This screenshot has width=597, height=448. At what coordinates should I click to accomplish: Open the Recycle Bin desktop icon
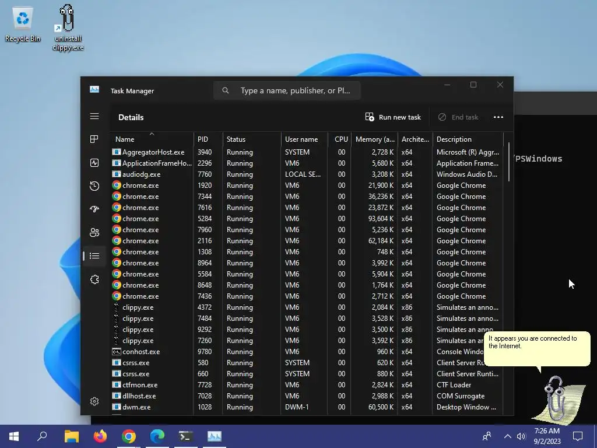coord(23,24)
